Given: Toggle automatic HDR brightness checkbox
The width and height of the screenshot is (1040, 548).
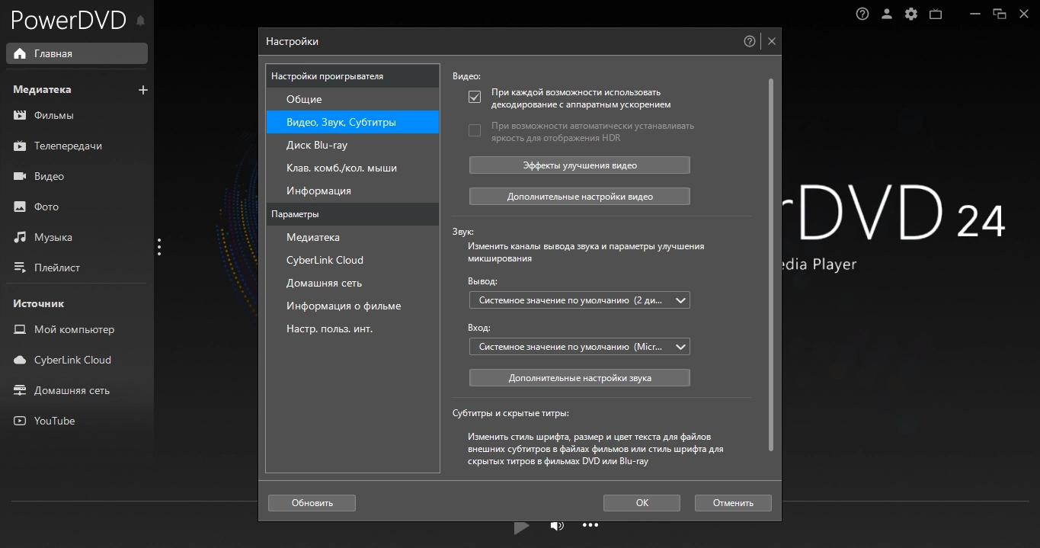Looking at the screenshot, I should click(x=475, y=130).
